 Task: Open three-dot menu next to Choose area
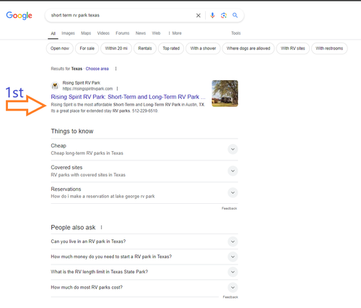click(x=116, y=69)
